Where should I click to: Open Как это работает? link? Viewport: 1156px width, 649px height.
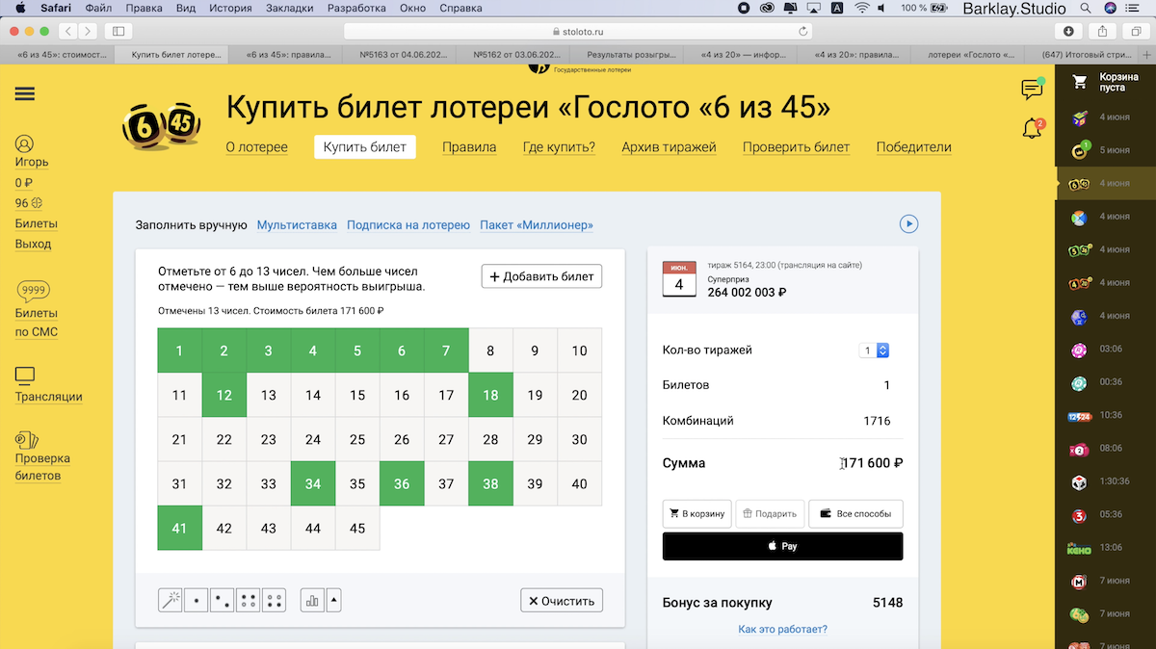[782, 629]
